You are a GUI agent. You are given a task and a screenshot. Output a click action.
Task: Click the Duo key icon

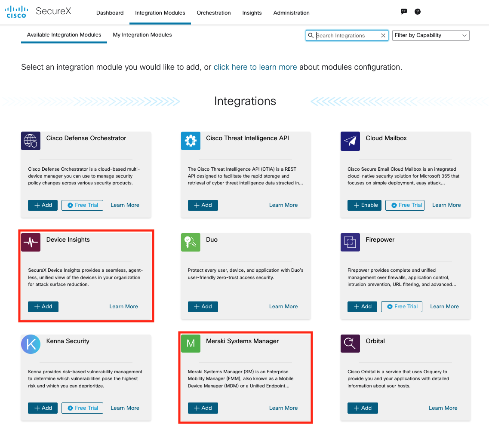pyautogui.click(x=191, y=242)
